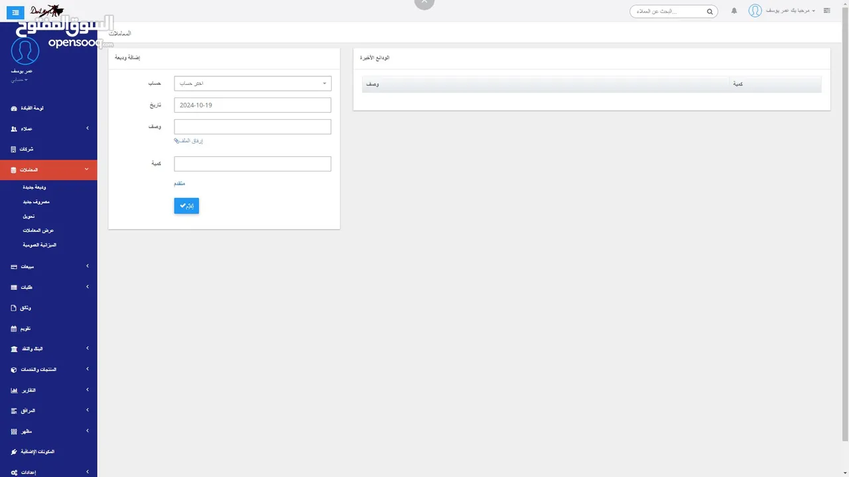
Task: Click the وصف description input field
Action: (253, 127)
